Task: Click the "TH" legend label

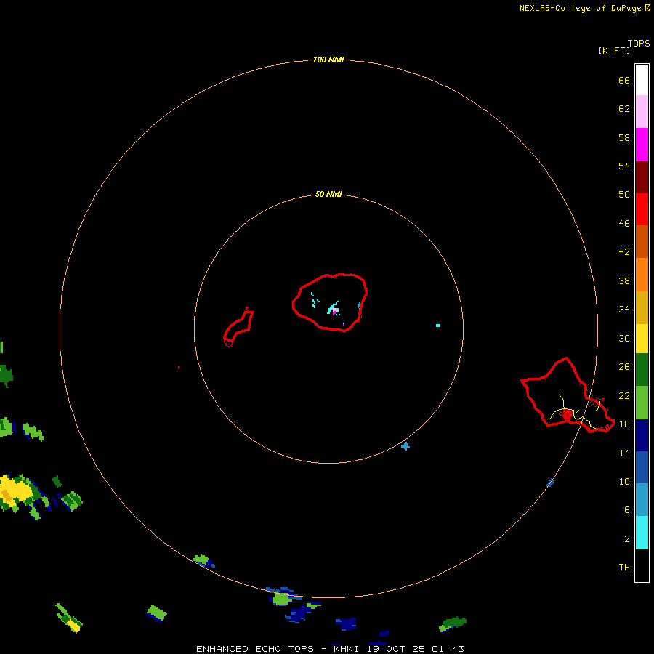Action: pos(624,568)
